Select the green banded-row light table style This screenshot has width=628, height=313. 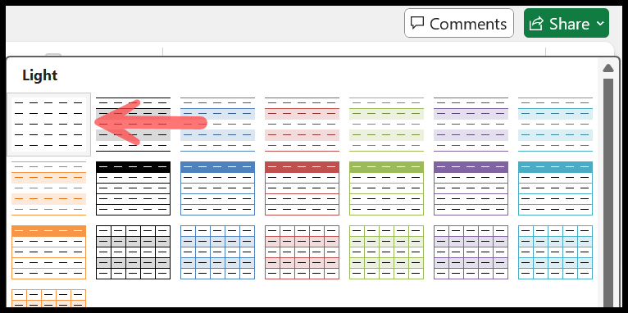pos(386,125)
